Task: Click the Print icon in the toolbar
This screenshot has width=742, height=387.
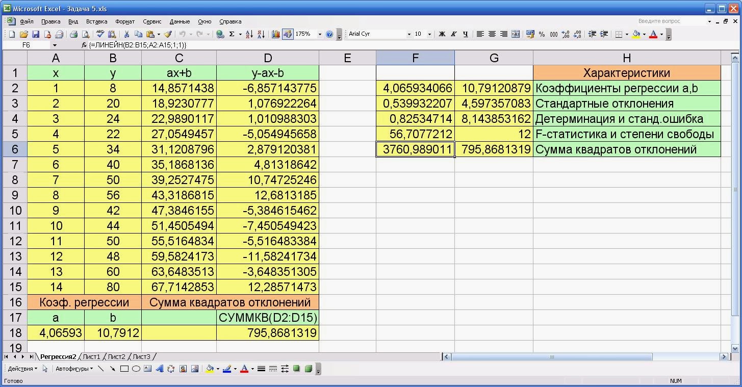Action: (x=73, y=34)
